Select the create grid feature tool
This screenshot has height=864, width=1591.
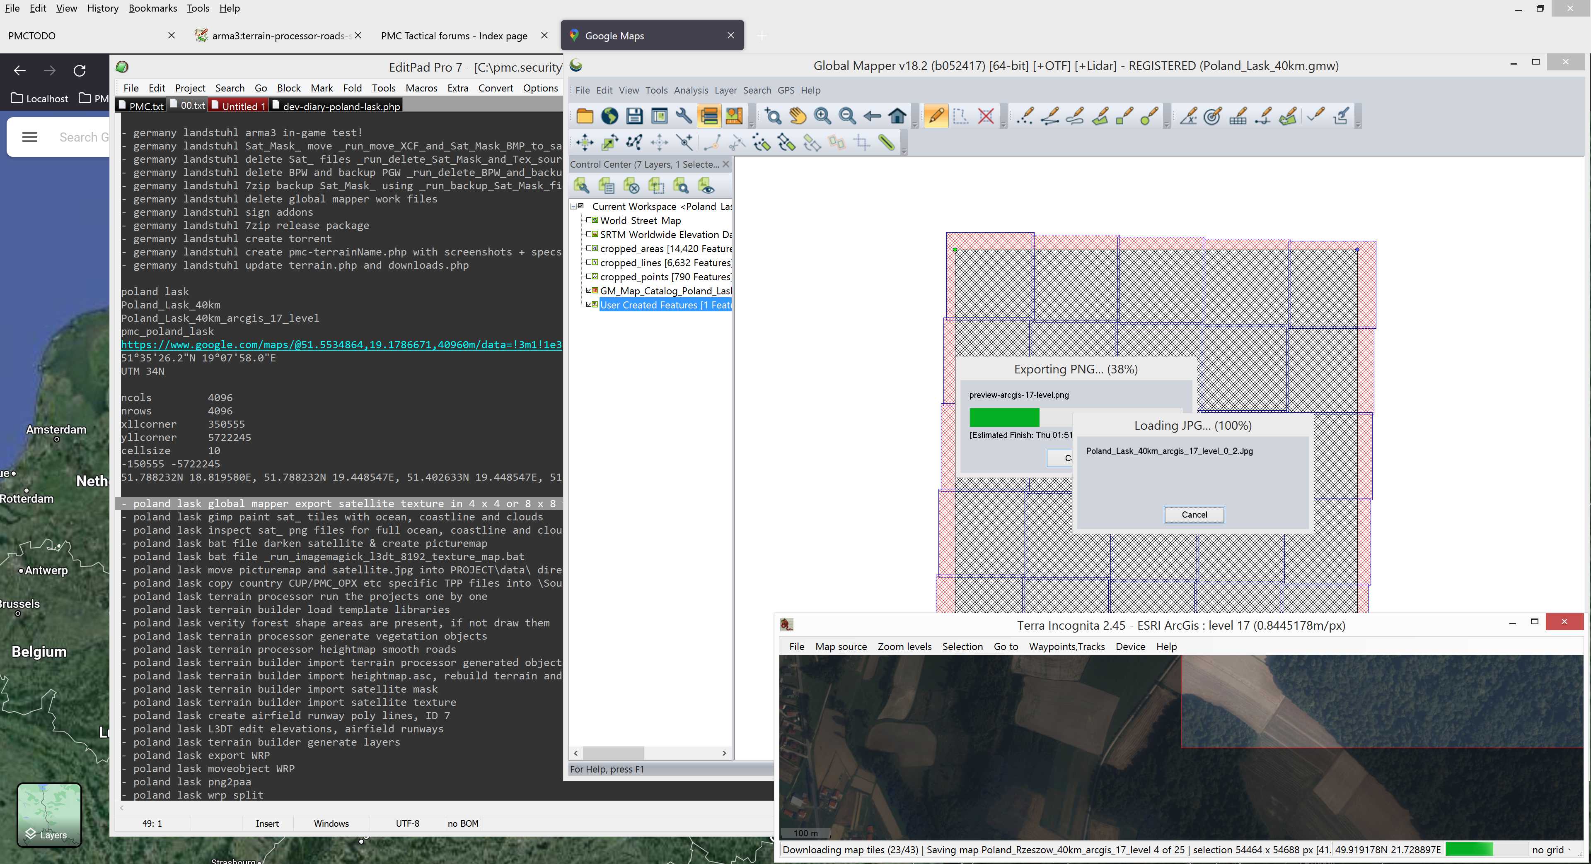coord(1238,116)
